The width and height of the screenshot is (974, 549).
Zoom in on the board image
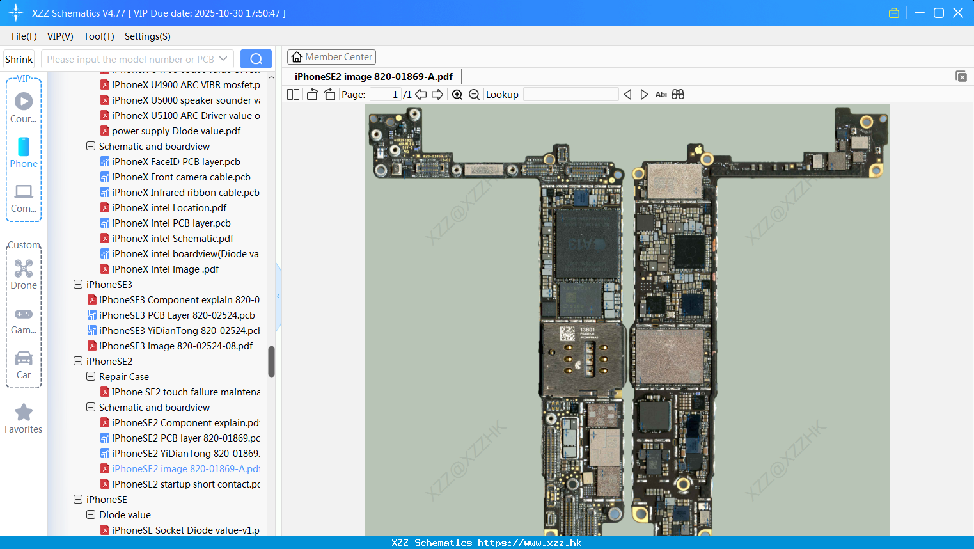[457, 95]
